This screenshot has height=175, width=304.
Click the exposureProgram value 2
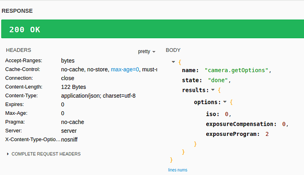[267, 134]
